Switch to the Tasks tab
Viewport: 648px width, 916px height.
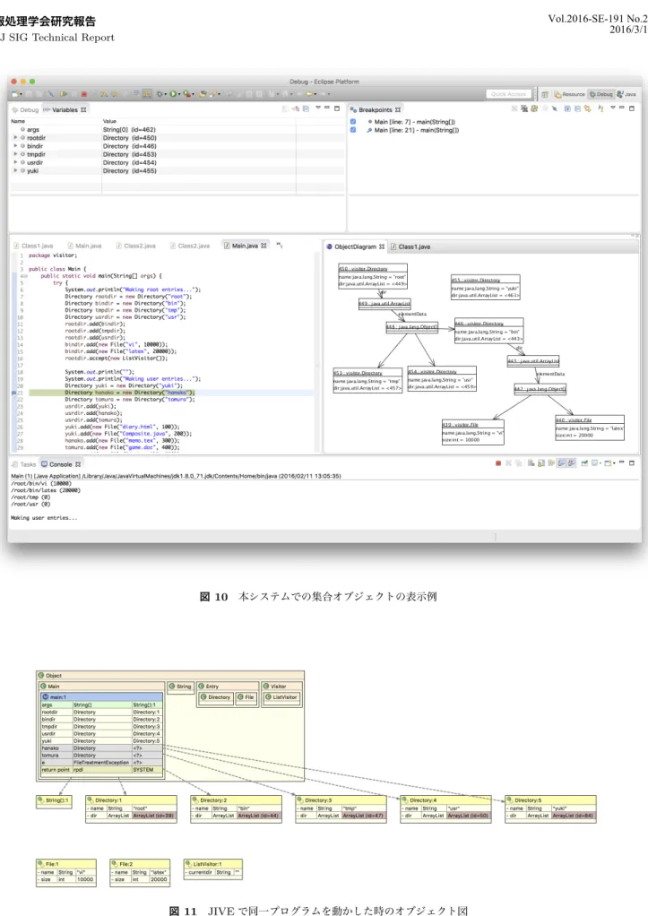pos(24,464)
